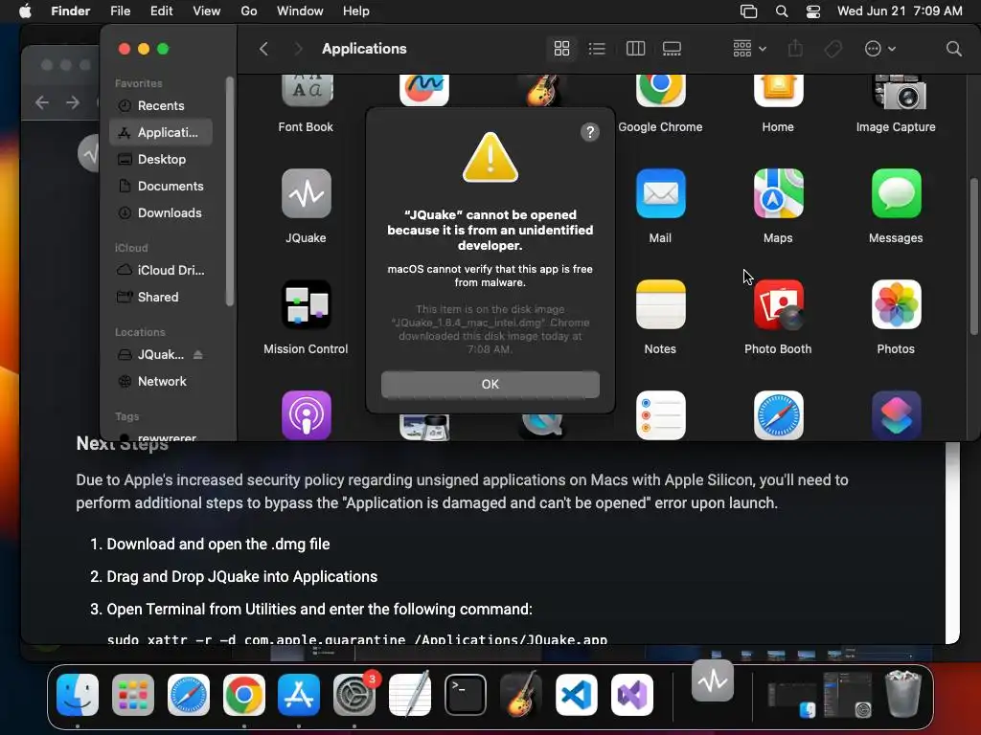Select Recents in the Finder sidebar
The width and height of the screenshot is (981, 735).
(161, 105)
